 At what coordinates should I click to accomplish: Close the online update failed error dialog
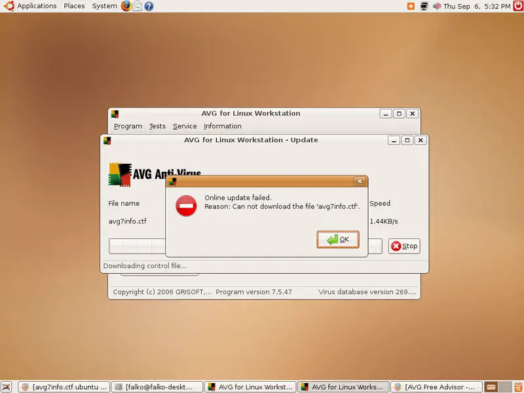point(360,181)
